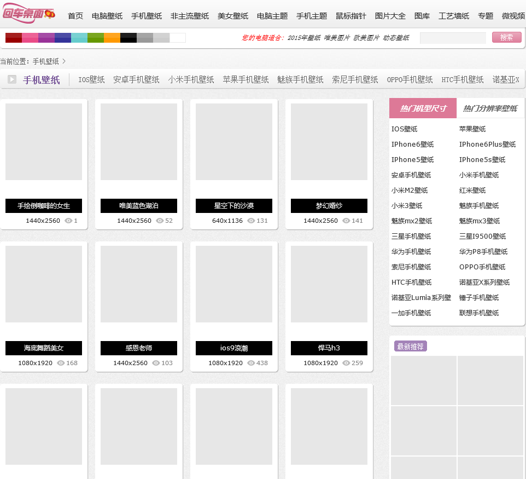
Task: Click the 回车桌面 site logo
Action: 28,14
